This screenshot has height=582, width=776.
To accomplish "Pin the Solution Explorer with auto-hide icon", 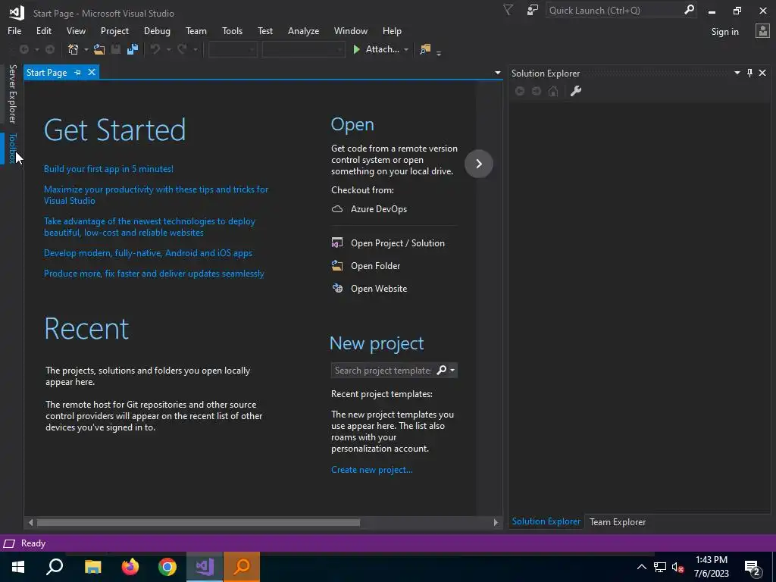I will pyautogui.click(x=749, y=74).
